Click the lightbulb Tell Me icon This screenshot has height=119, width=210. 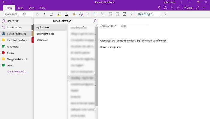pyautogui.click(x=159, y=8)
